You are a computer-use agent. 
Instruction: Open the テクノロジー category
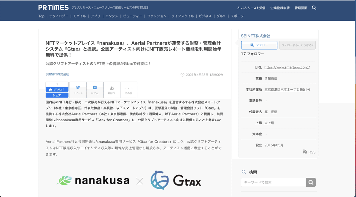coord(59,16)
